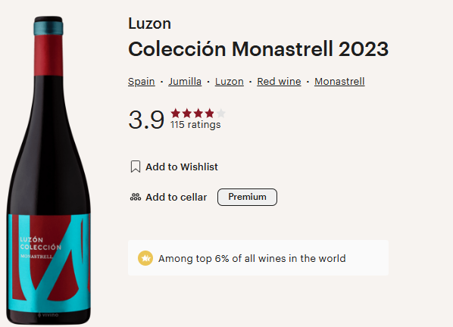Viewport: 453px width, 327px height.
Task: Click the top 6% of wines banner
Action: [258, 257]
